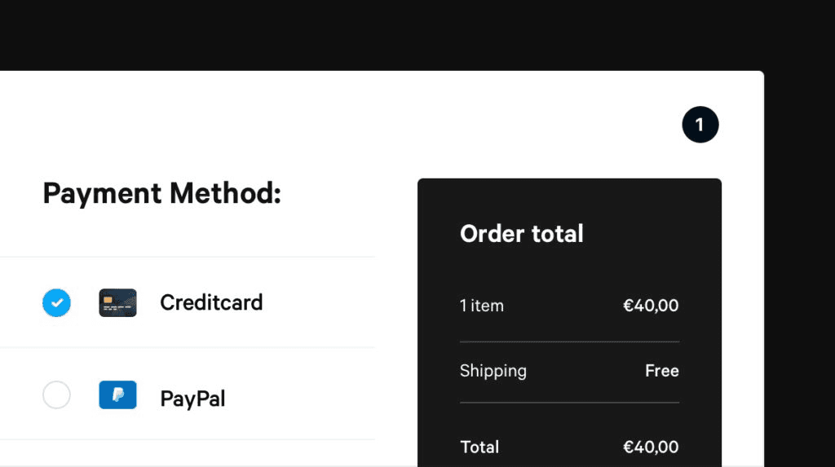The image size is (835, 467).
Task: Open the cart badge showing 1
Action: 700,125
